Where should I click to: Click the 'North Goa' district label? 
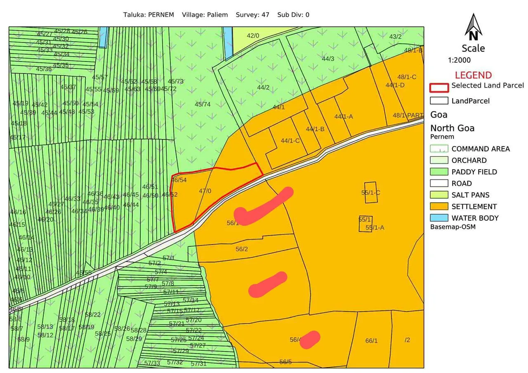click(452, 128)
